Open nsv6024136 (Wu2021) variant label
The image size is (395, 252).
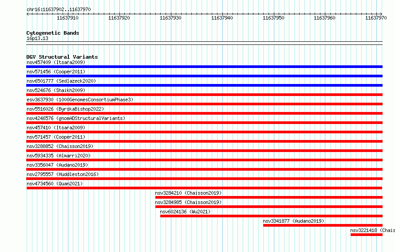[185, 212]
